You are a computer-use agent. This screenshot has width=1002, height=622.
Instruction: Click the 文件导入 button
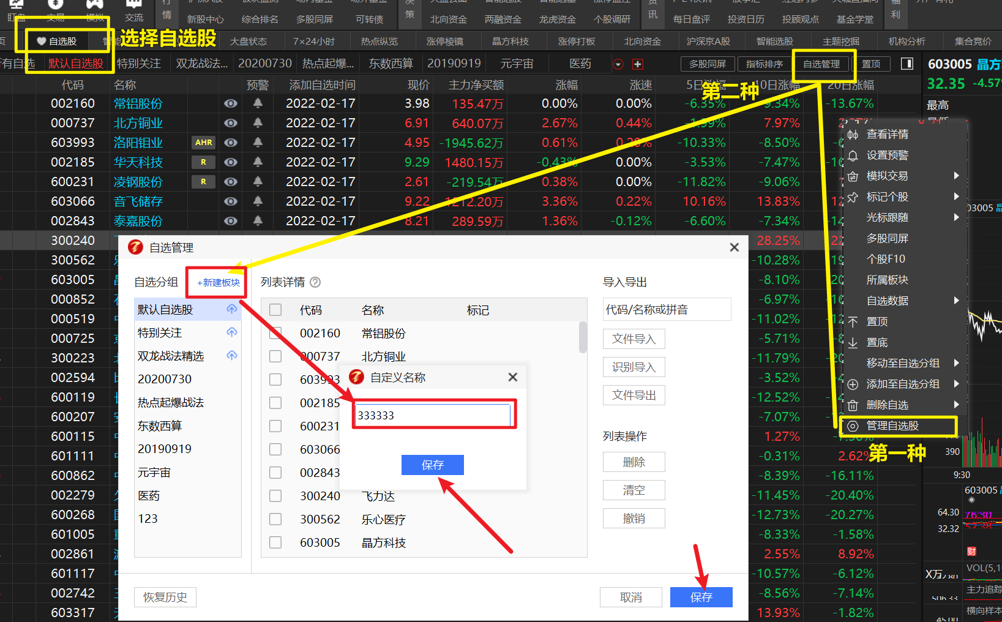click(634, 339)
